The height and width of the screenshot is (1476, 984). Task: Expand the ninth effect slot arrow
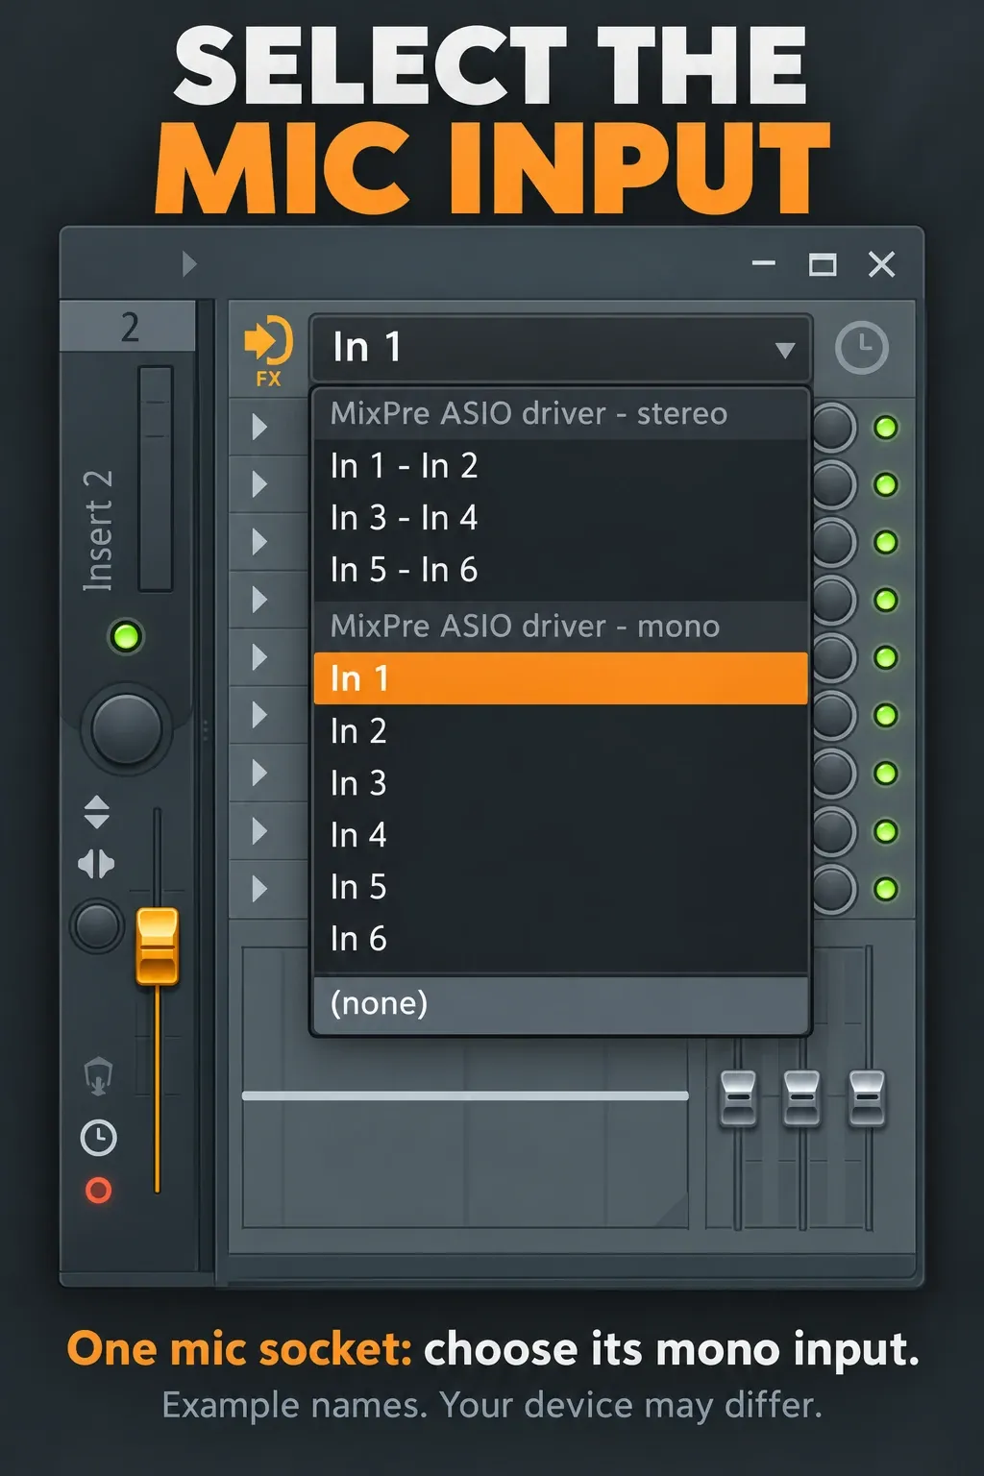click(x=259, y=888)
